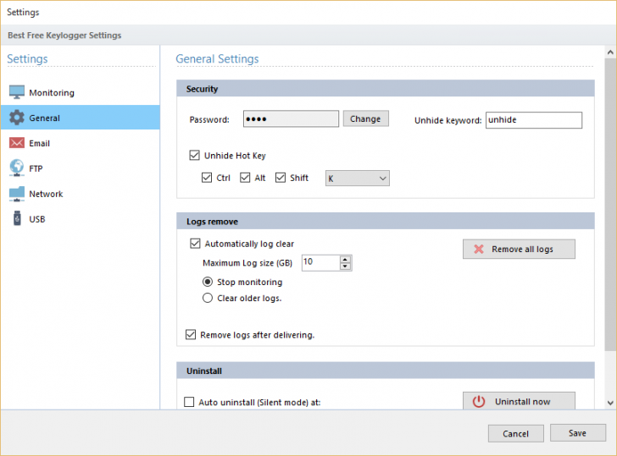Click the General Settings heading
617x456 pixels.
[x=217, y=58]
